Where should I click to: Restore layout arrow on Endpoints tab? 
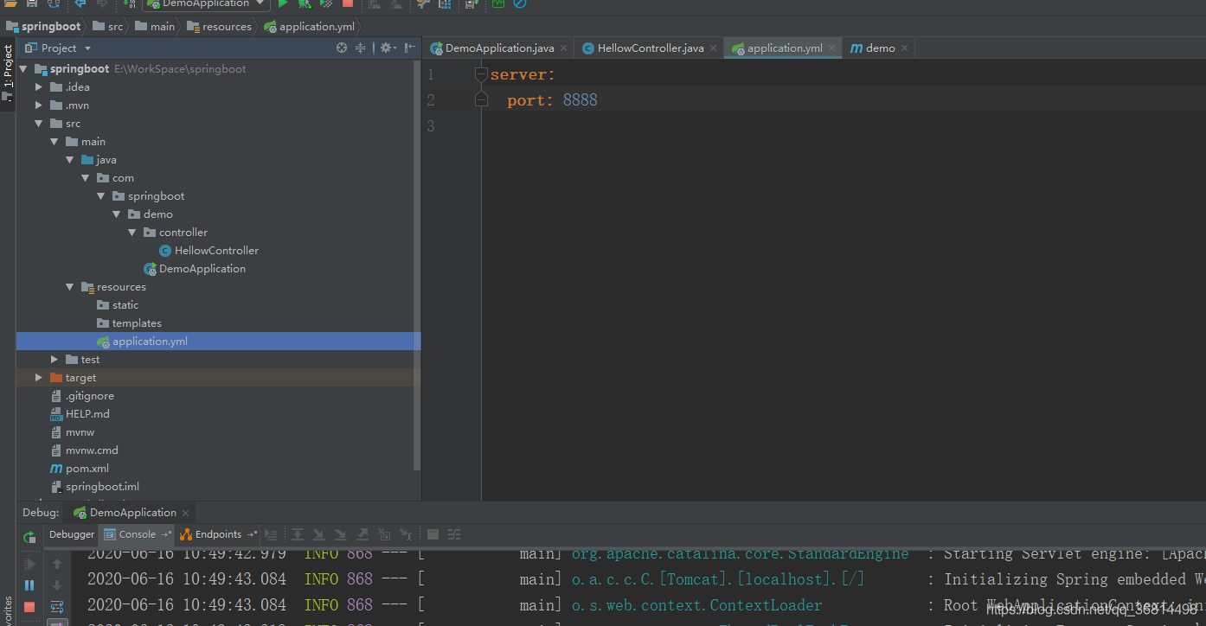tap(252, 534)
